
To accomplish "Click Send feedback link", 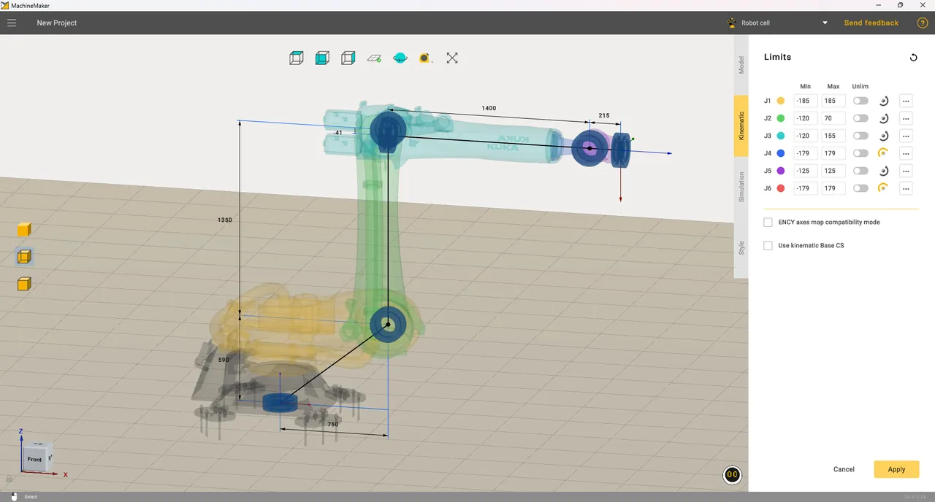I will click(871, 23).
